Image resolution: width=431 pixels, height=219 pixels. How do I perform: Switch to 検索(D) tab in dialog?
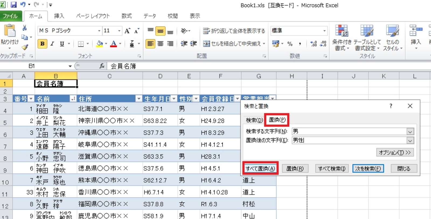(254, 120)
